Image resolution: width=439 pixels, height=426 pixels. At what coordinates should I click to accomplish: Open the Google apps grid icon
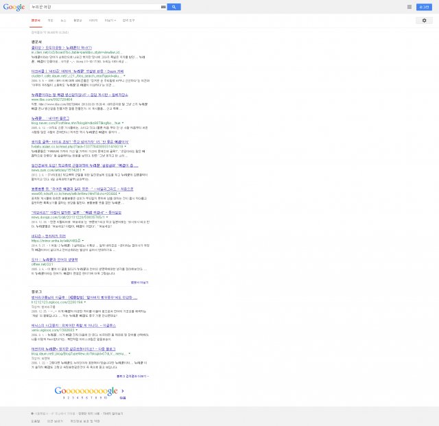coord(410,7)
